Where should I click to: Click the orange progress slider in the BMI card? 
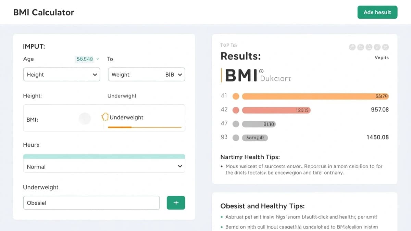point(145,127)
